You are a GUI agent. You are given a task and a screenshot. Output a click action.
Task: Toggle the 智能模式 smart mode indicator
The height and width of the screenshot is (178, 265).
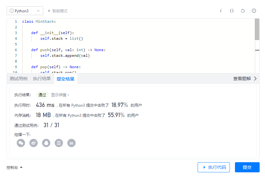[58, 11]
